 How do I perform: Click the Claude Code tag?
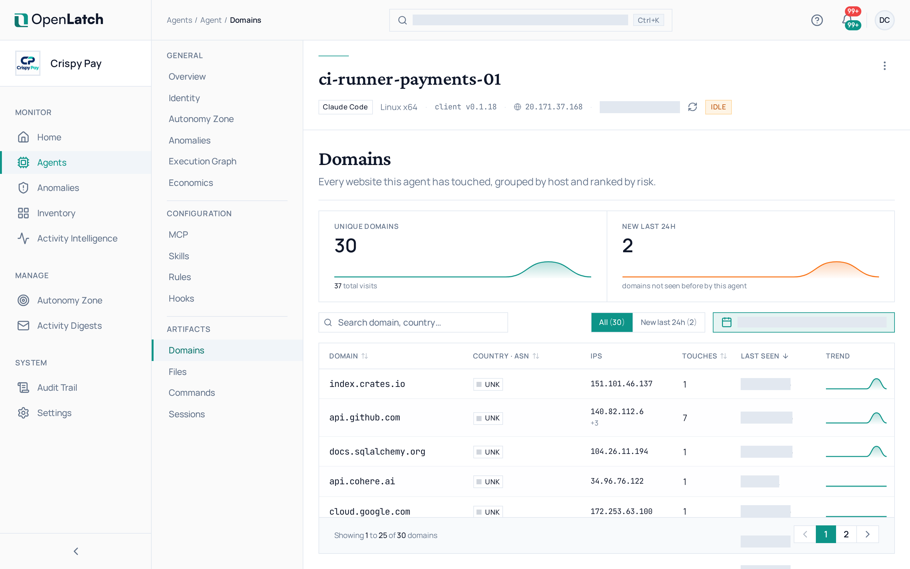(345, 107)
